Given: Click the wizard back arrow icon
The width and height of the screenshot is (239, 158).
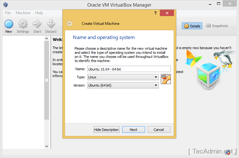Looking at the screenshot, I should tap(70, 24).
